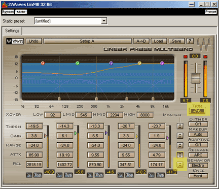
Task: Solo the low band (first S button)
Action: pos(29,175)
